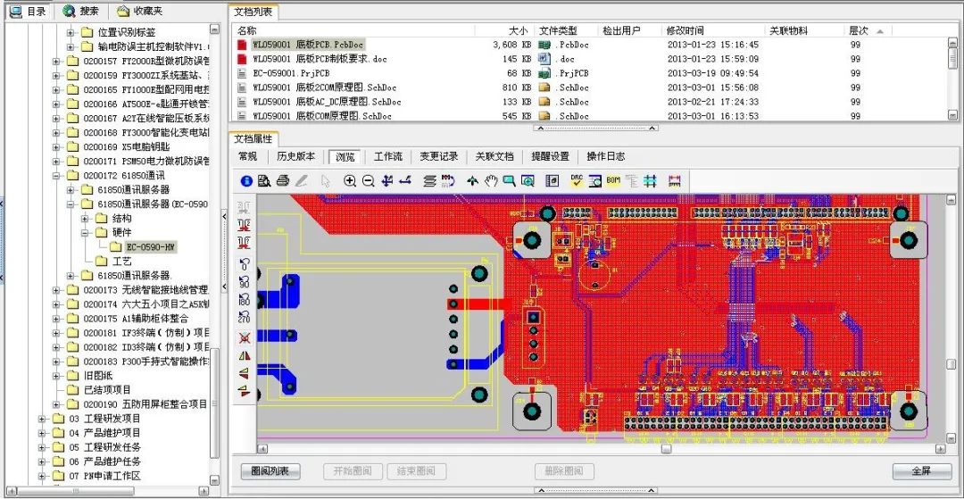Expand the 03 工程研发项目 folder
This screenshot has height=499, width=964.
coord(43,419)
